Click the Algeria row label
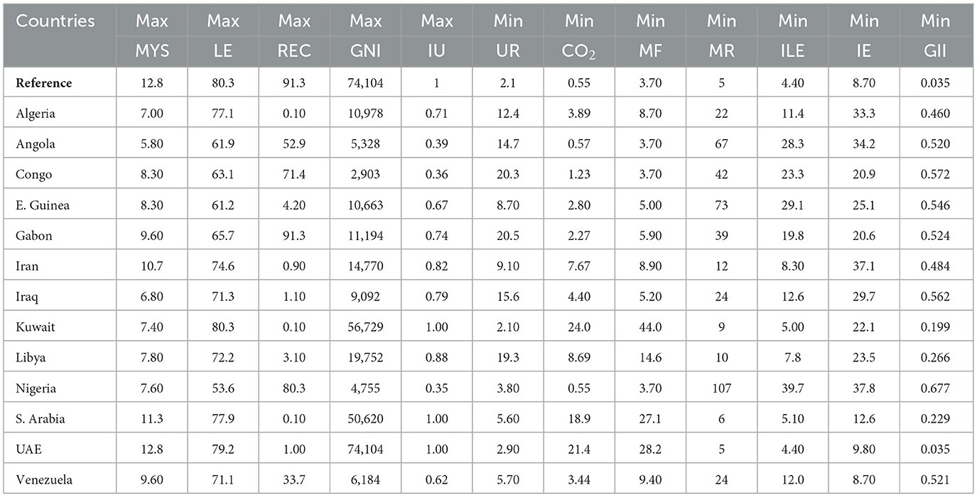Viewport: 977px width, 497px height. [x=35, y=114]
